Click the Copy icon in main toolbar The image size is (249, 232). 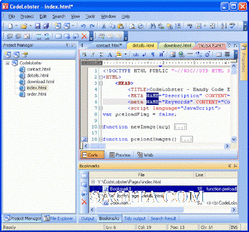tap(112, 26)
